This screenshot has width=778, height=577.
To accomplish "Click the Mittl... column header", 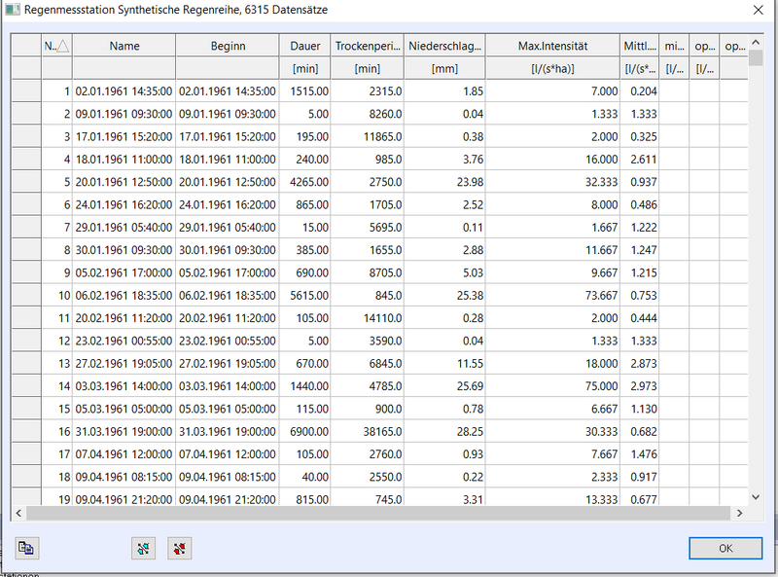I will (x=640, y=46).
